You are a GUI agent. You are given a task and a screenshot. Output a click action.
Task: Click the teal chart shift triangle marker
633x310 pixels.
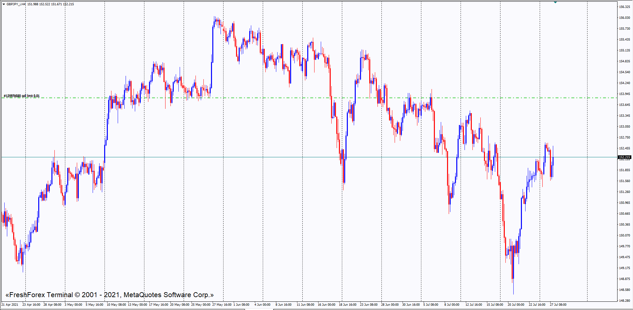555,2
